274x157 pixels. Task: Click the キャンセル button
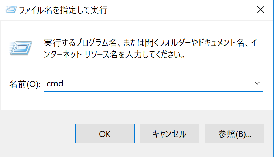[x=169, y=134]
